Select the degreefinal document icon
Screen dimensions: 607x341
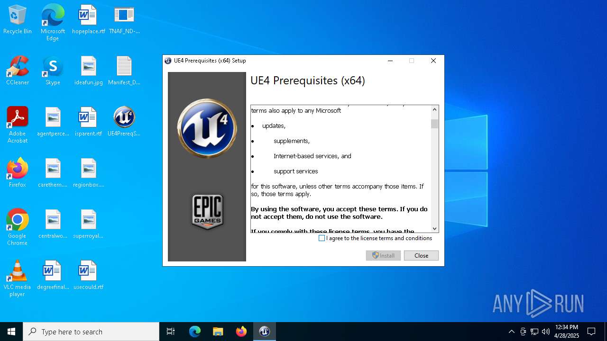point(53,276)
